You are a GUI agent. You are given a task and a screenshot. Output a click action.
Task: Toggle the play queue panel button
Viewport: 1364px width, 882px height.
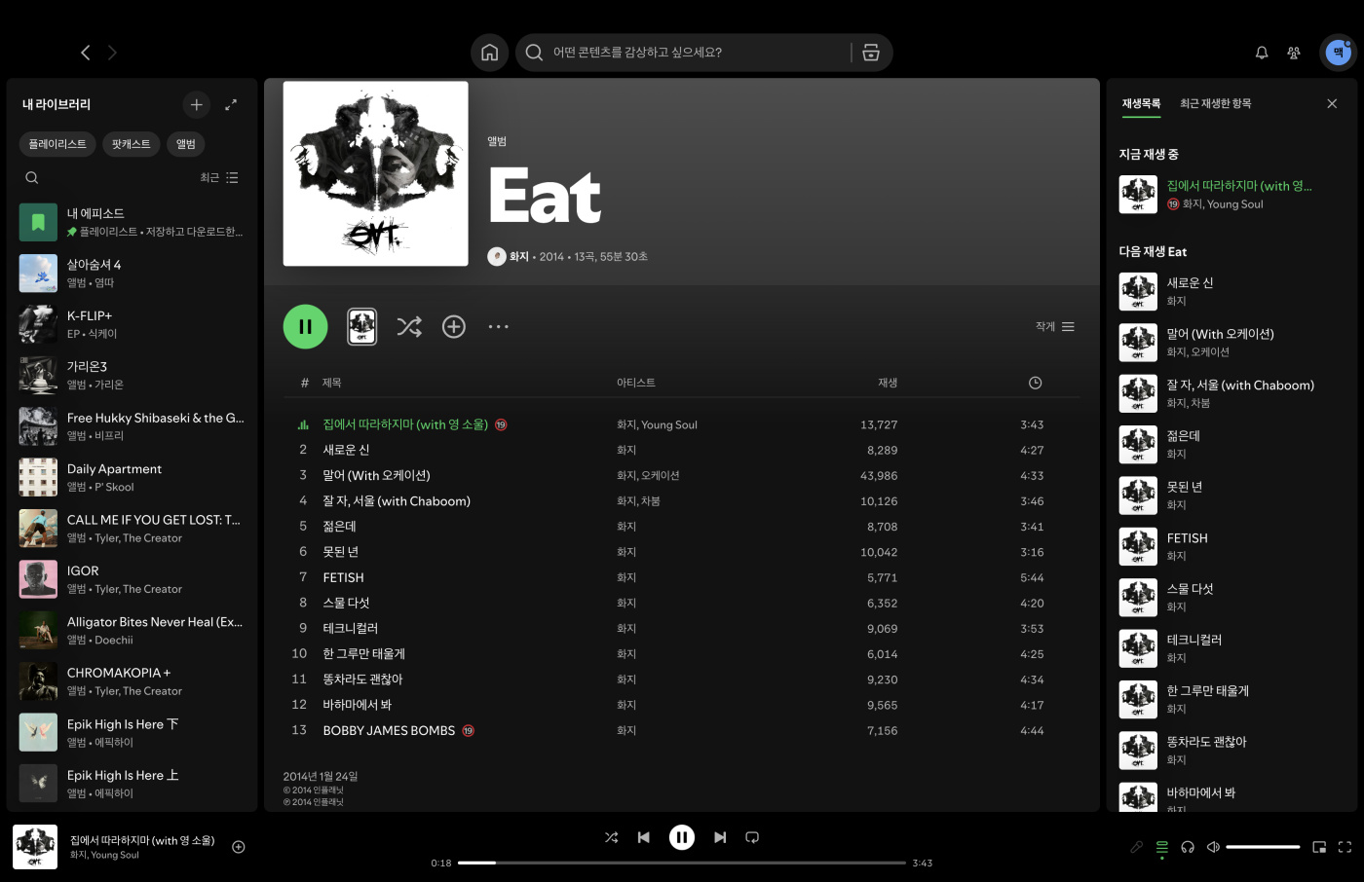click(1161, 847)
